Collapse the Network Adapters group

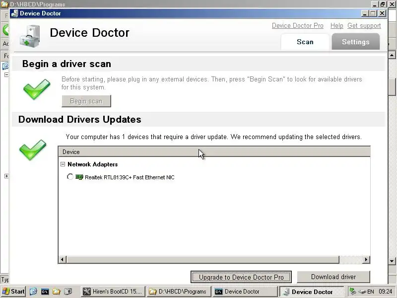(63, 164)
